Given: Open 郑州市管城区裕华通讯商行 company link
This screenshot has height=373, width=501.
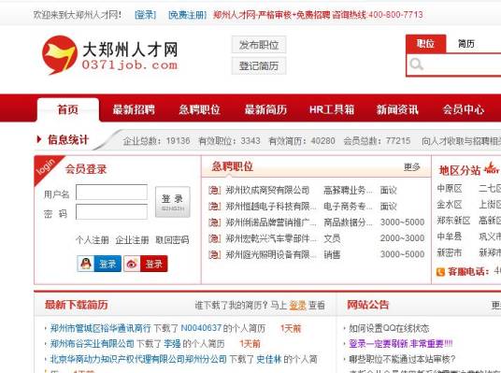Looking at the screenshot, I should click(x=101, y=328).
